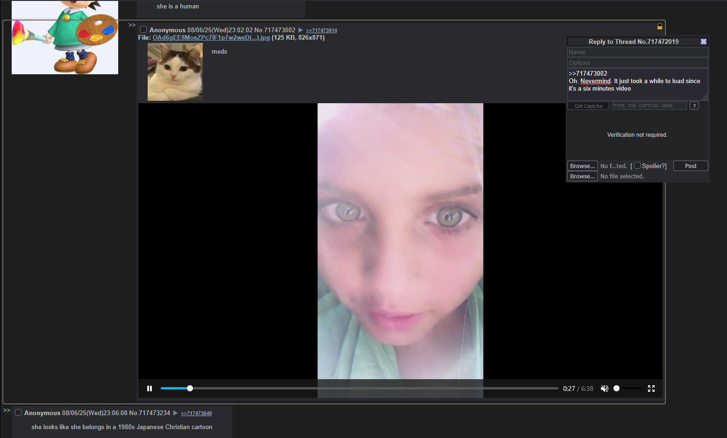Screen dimensions: 727x438
Task: Check the box for post No.717473002
Action: 143,29
